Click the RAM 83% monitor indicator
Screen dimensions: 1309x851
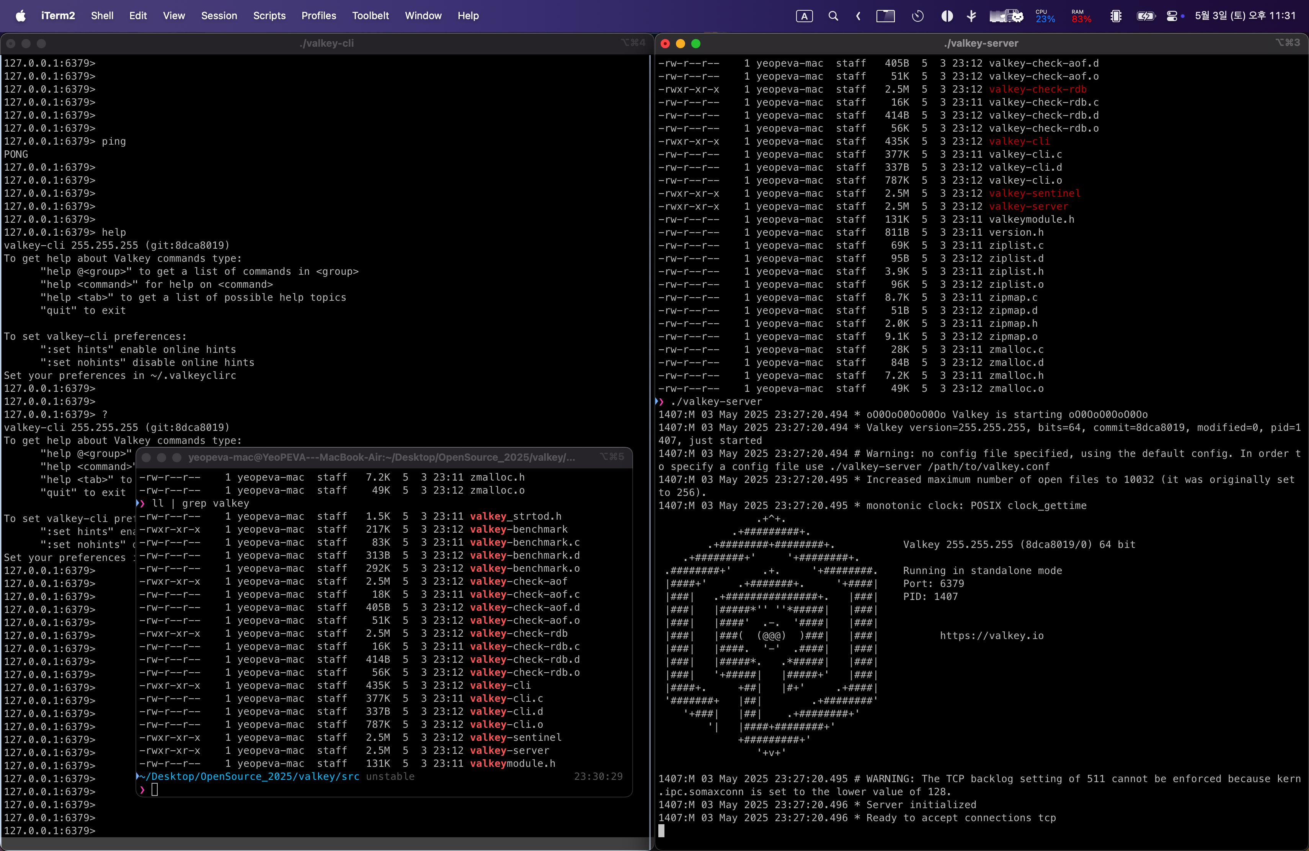1081,16
